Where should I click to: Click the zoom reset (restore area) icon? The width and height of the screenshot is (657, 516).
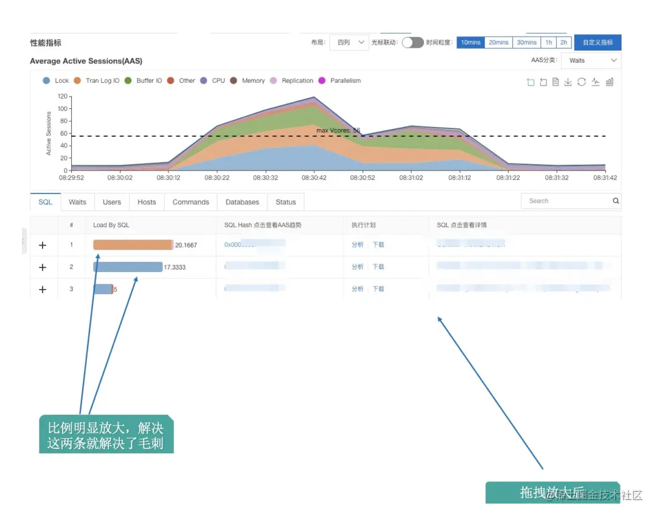[543, 82]
